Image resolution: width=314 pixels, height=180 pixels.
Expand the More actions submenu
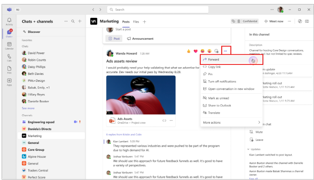[231, 122]
